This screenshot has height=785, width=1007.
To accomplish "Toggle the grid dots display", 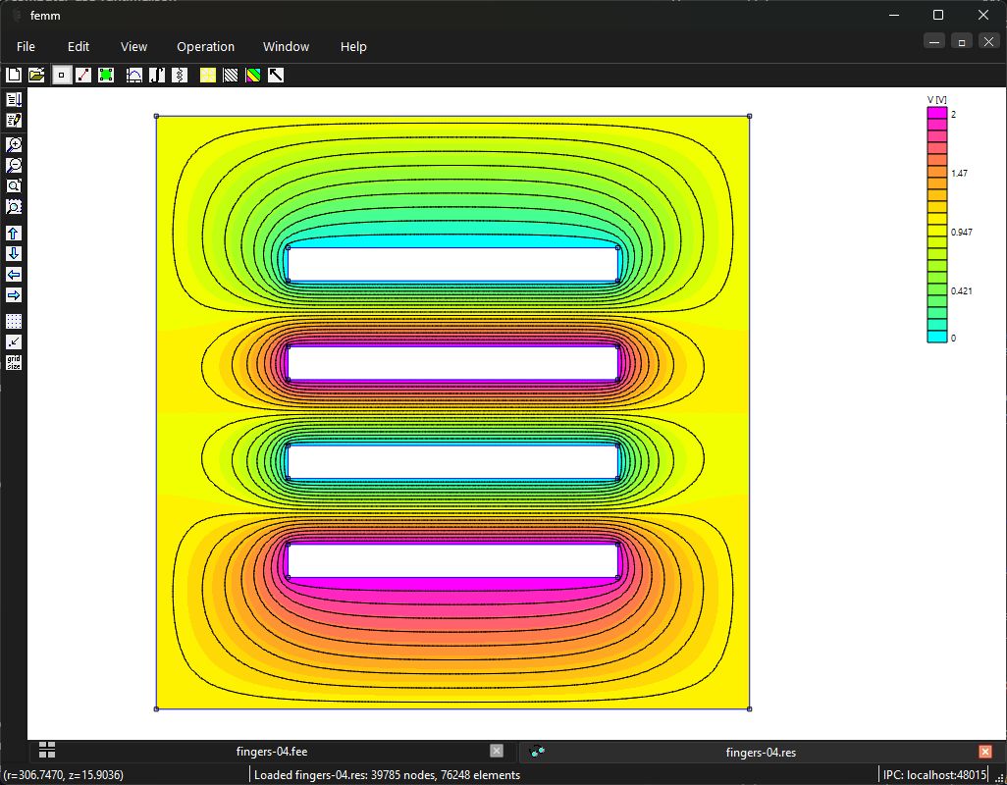I will tap(14, 322).
